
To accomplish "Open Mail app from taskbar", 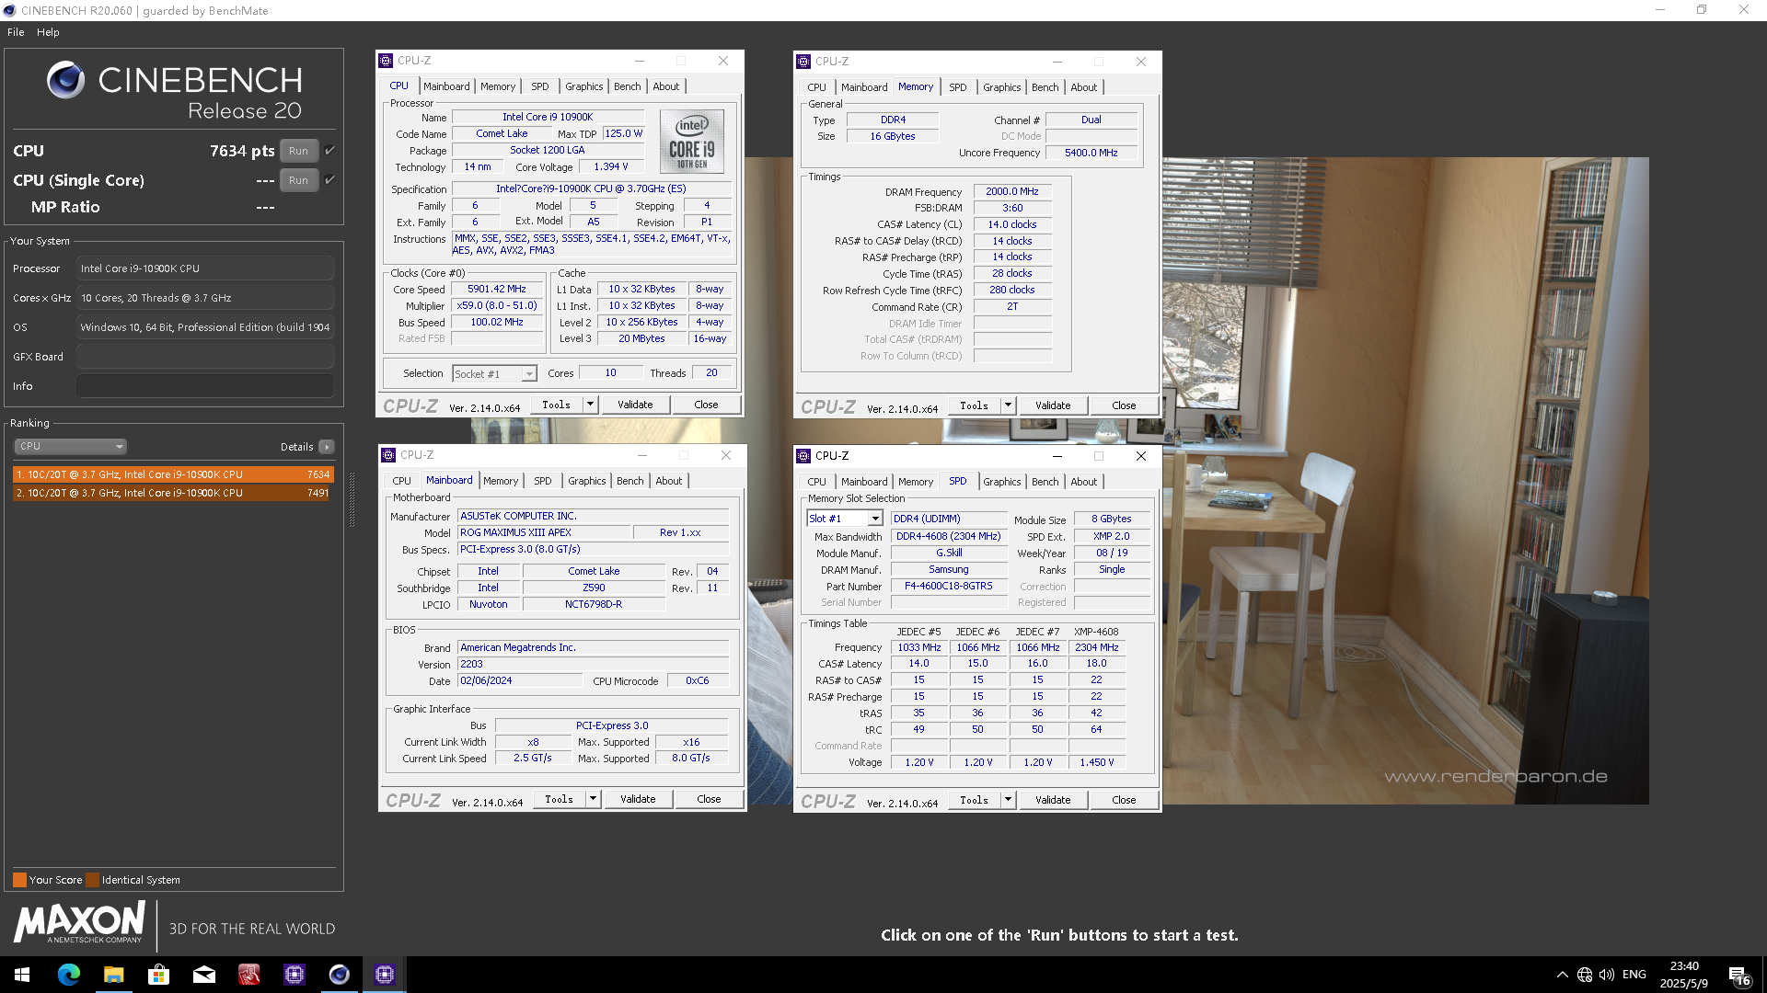I will click(203, 975).
